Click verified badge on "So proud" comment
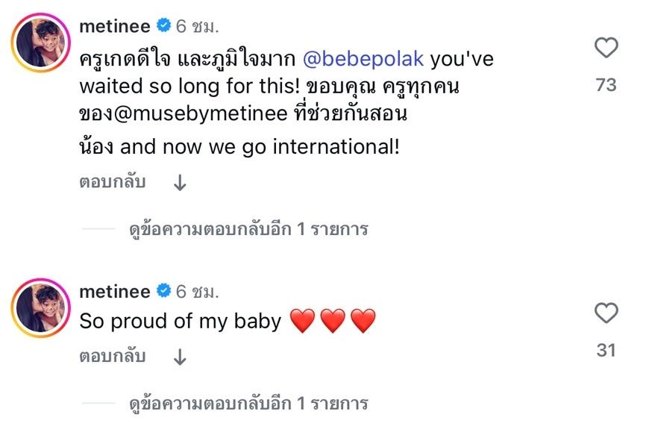 click(x=163, y=292)
